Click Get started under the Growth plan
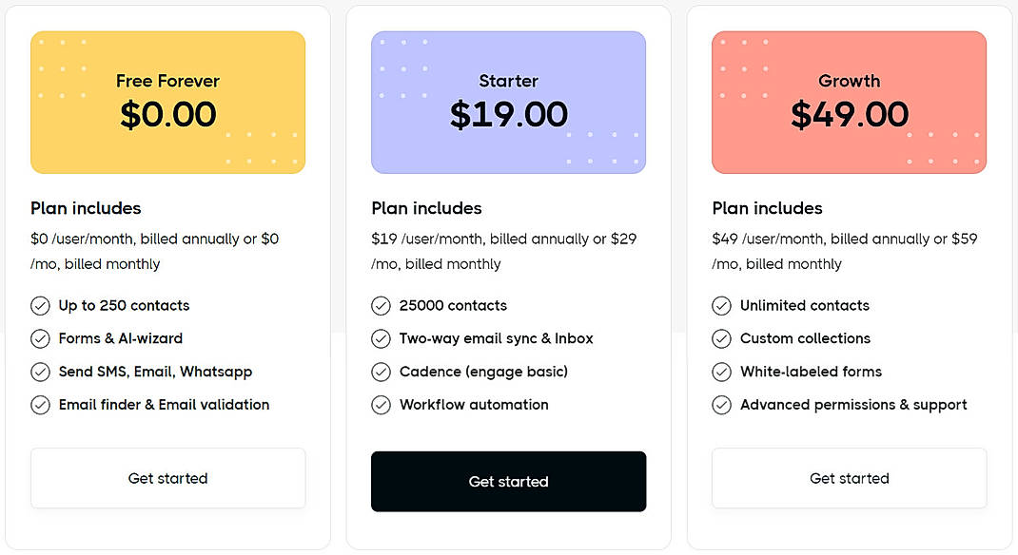1018x555 pixels. 849,478
